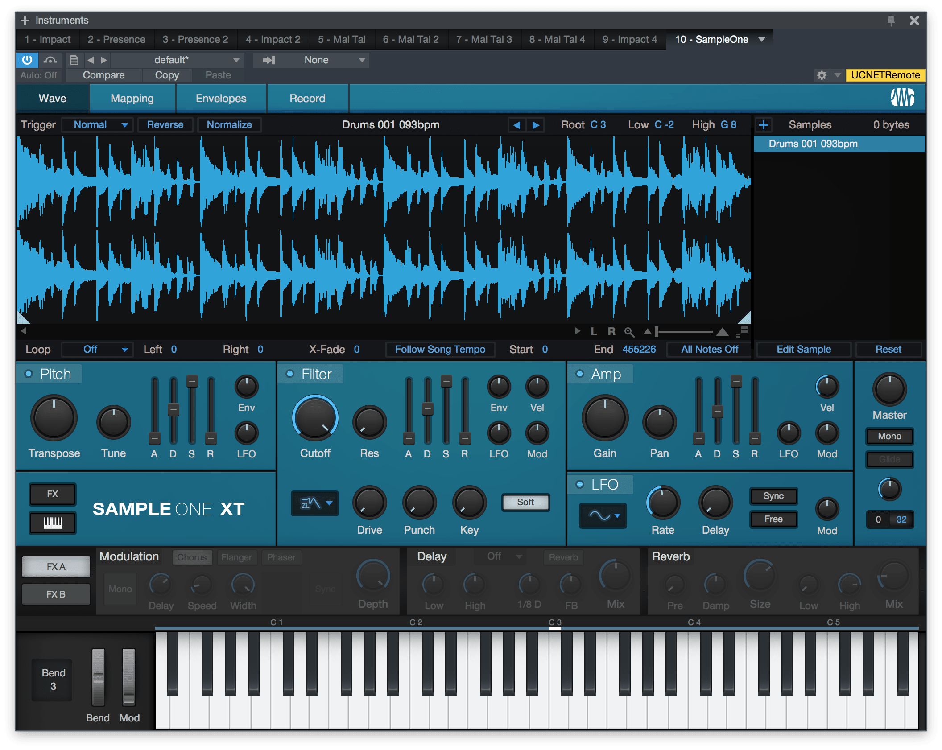
Task: Click the large waveform zoom-in triangle
Action: click(722, 331)
